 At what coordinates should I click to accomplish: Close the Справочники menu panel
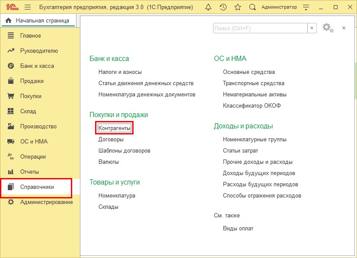pos(344,28)
